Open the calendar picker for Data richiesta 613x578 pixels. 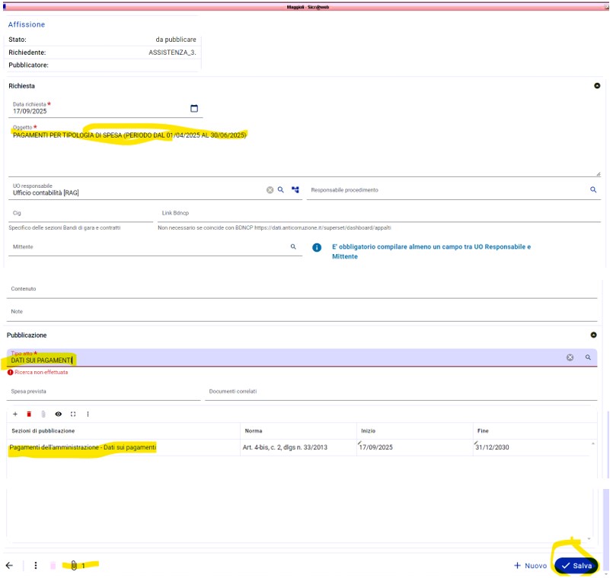[x=194, y=109]
